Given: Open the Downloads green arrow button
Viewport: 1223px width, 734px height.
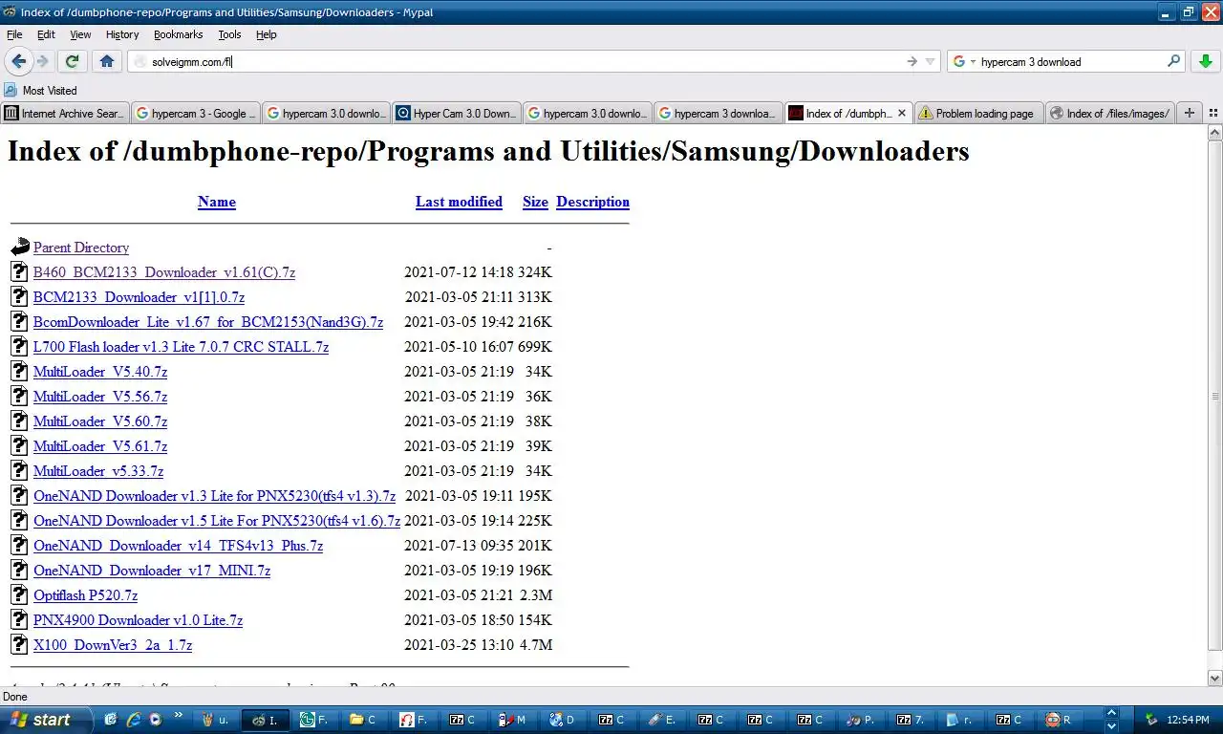Looking at the screenshot, I should [1205, 61].
